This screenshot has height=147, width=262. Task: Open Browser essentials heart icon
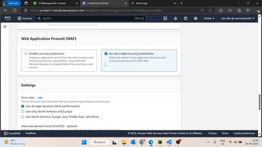248,10
